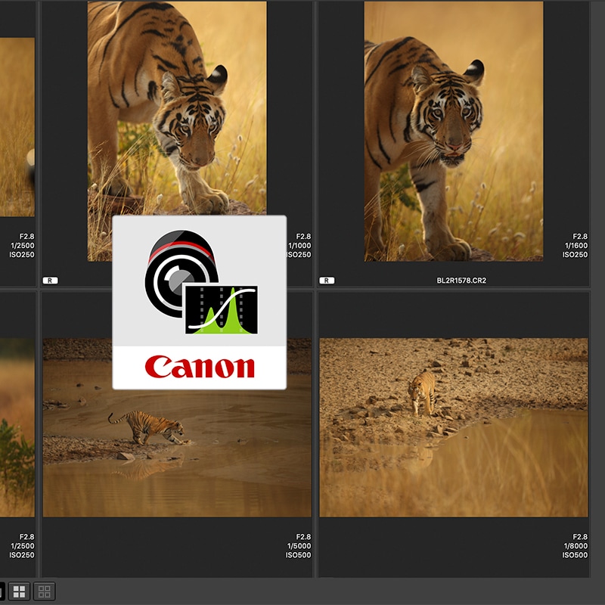Click the BL2R1578.CR2 filename label
The height and width of the screenshot is (605, 605).
454,281
